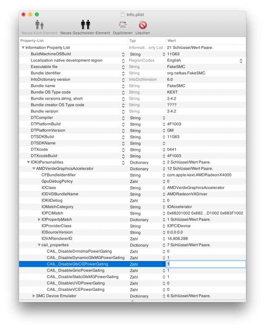265x329 pixels.
Task: Open the type popup for BuildMachineOSBuild
Action: pyautogui.click(x=164, y=54)
